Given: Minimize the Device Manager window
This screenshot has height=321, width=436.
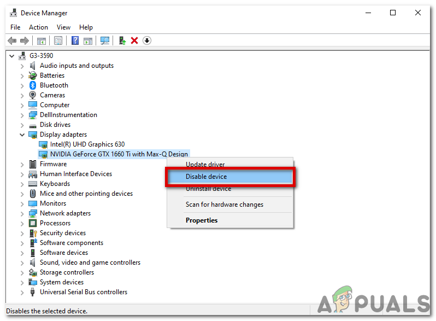Looking at the screenshot, I should pyautogui.click(x=368, y=13).
